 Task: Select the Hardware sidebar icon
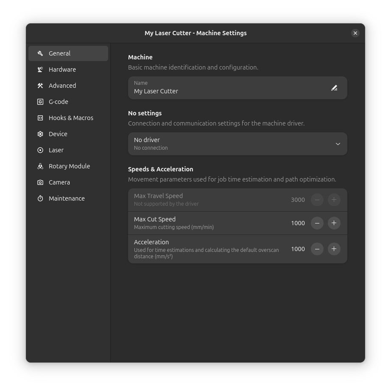point(40,69)
